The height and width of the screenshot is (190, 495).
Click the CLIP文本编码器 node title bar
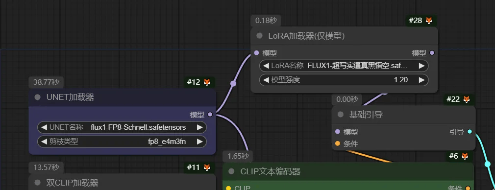[x=348, y=171]
